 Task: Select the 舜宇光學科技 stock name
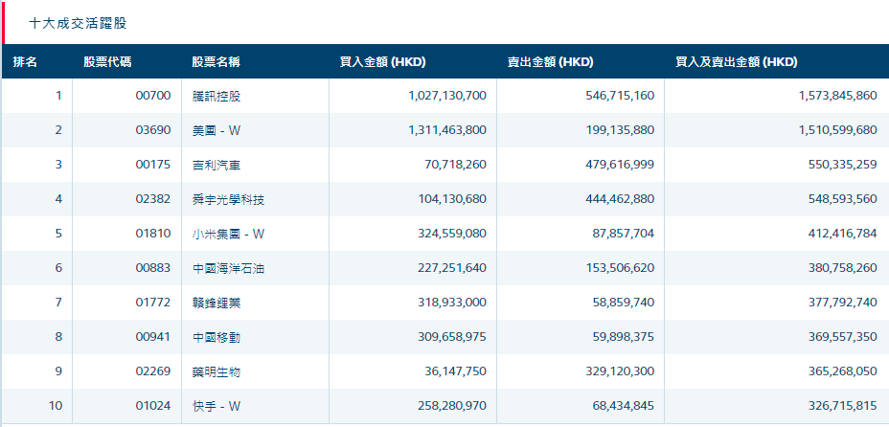pos(228,199)
